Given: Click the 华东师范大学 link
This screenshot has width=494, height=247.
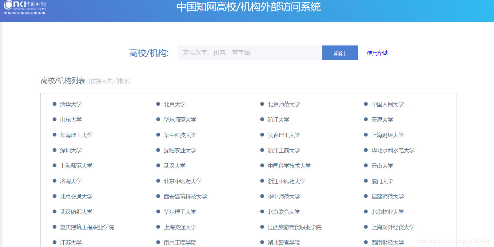Looking at the screenshot, I should click(x=180, y=120).
